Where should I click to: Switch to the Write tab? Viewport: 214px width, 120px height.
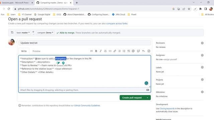(24, 51)
